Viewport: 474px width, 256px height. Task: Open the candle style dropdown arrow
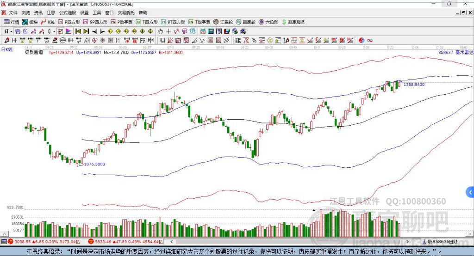tap(54, 31)
